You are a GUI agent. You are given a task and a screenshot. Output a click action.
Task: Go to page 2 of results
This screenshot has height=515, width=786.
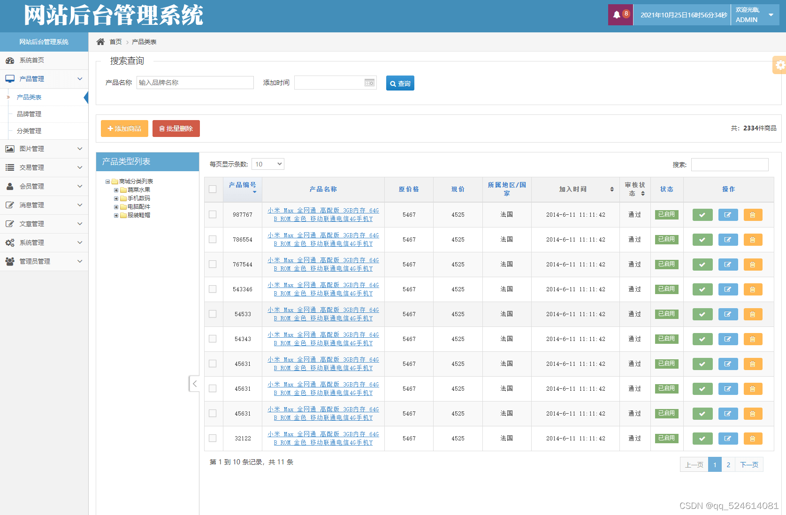[728, 465]
